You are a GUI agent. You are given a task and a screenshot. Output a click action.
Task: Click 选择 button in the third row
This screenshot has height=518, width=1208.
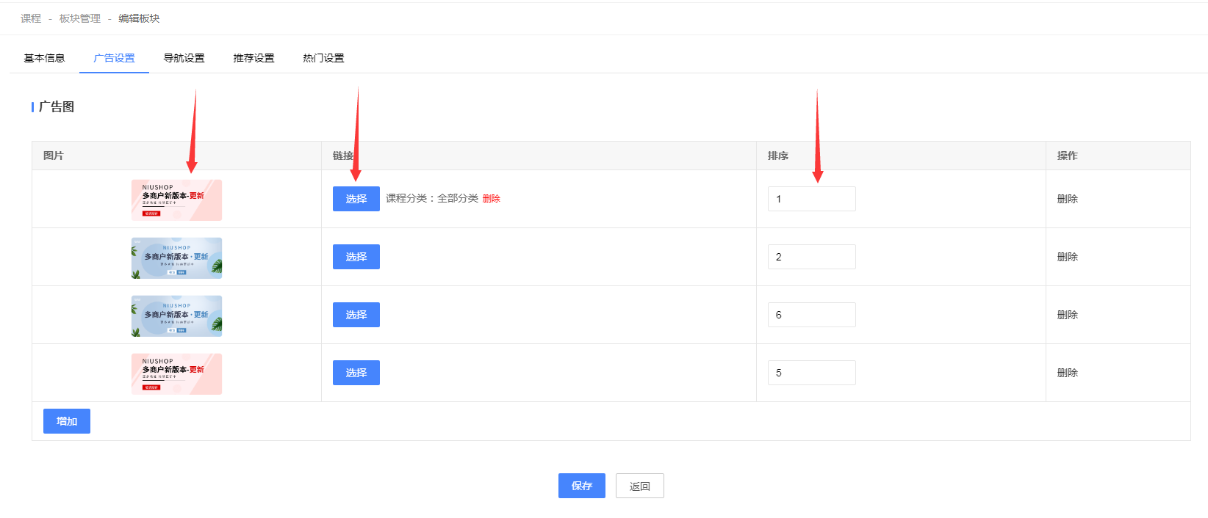point(356,315)
